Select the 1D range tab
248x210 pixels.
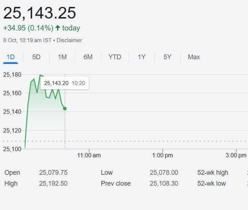pos(11,57)
